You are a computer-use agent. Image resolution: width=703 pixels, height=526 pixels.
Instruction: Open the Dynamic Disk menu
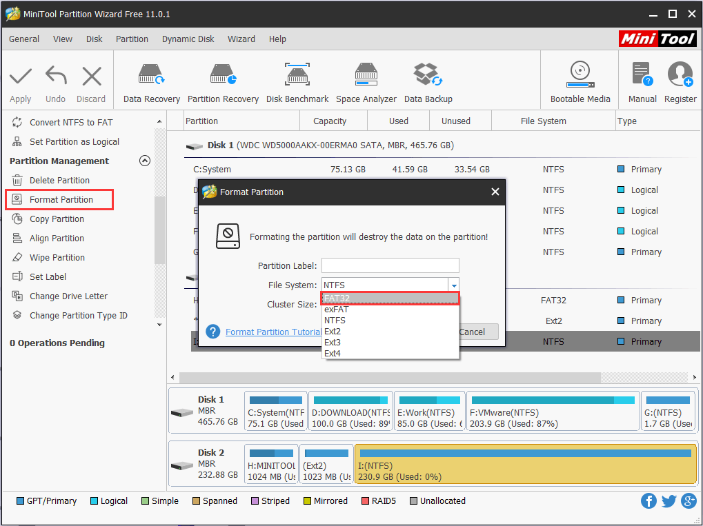(188, 39)
